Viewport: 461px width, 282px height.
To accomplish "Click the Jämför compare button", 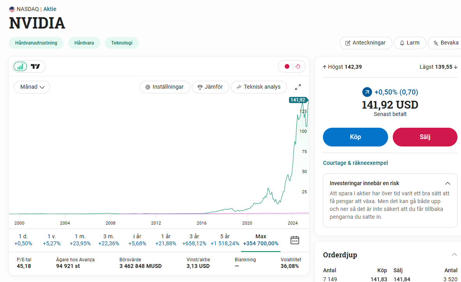I will 211,87.
